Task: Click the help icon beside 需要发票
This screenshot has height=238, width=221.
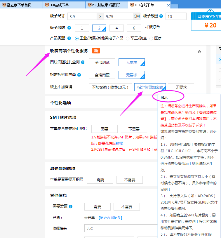Action: pyautogui.click(x=71, y=206)
